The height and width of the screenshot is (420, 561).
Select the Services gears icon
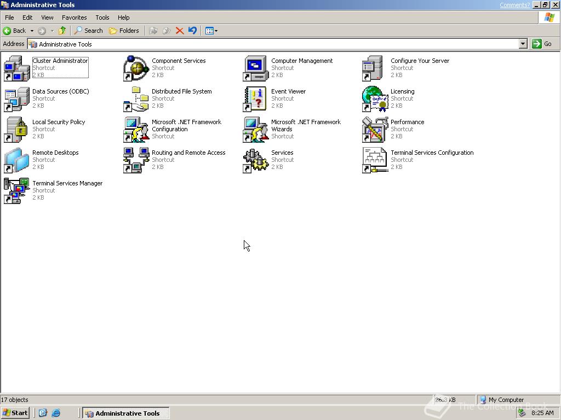pyautogui.click(x=255, y=160)
